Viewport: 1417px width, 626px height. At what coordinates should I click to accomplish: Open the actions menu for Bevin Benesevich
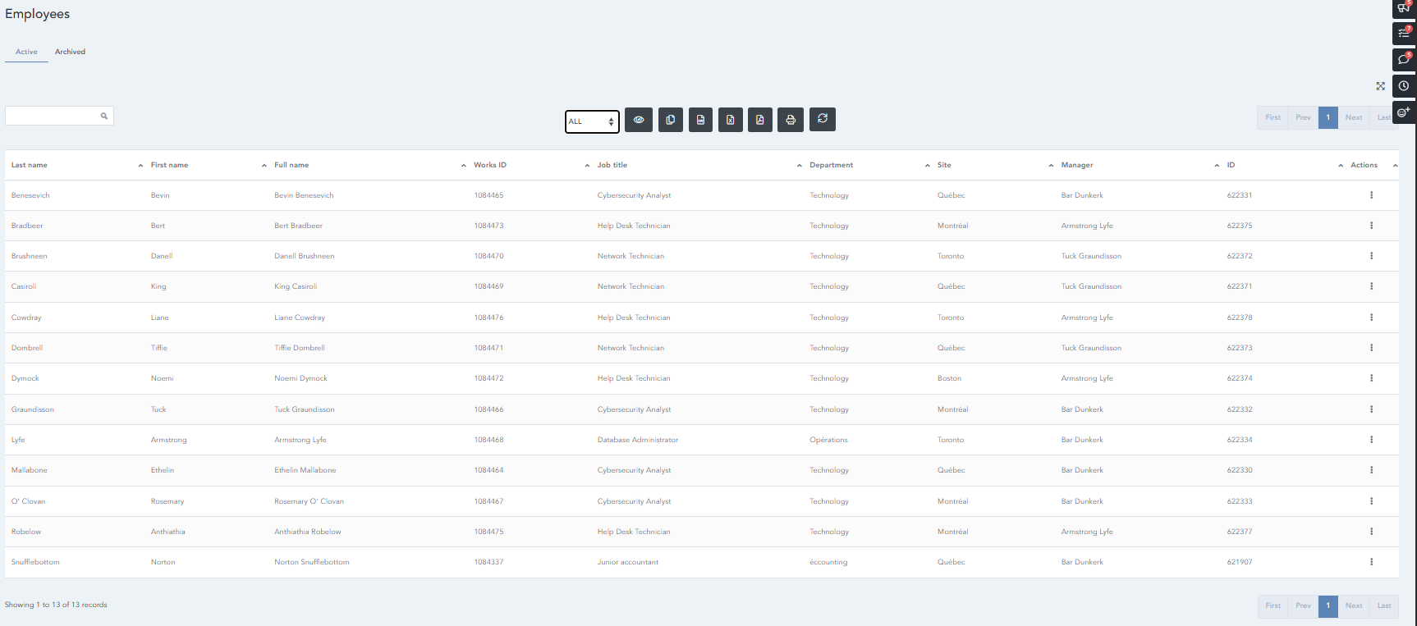pos(1371,195)
